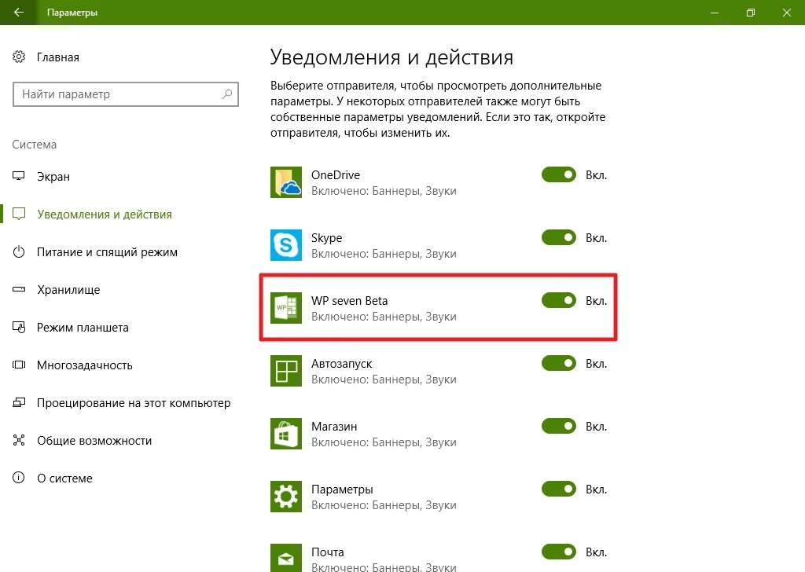Select Уведомления и действия section label
Viewport: 805px width, 572px height.
[x=105, y=214]
